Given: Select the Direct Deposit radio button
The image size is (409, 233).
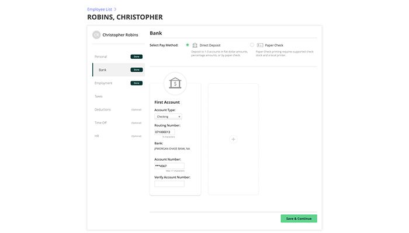Looking at the screenshot, I should click(188, 45).
